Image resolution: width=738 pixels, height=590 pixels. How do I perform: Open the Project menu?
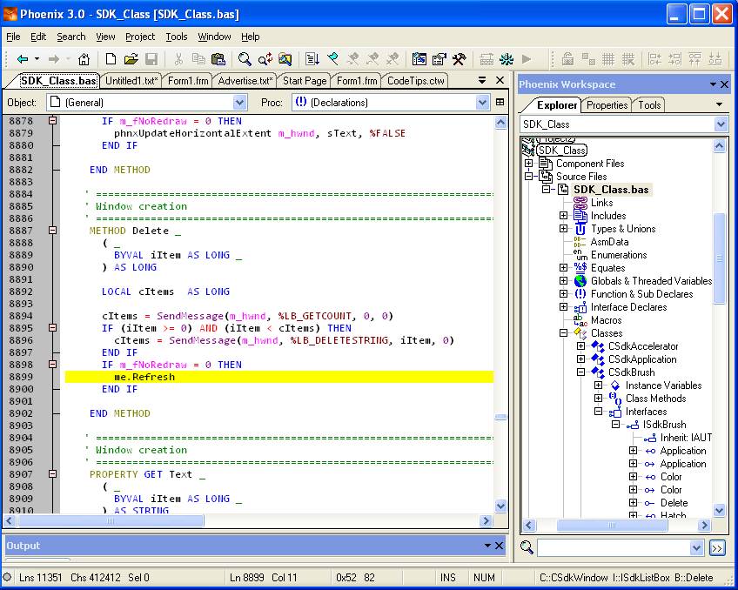coord(140,37)
